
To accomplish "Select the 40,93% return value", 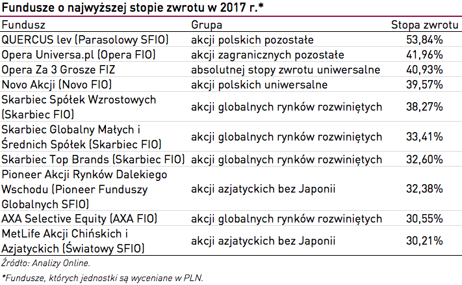I will (x=424, y=70).
